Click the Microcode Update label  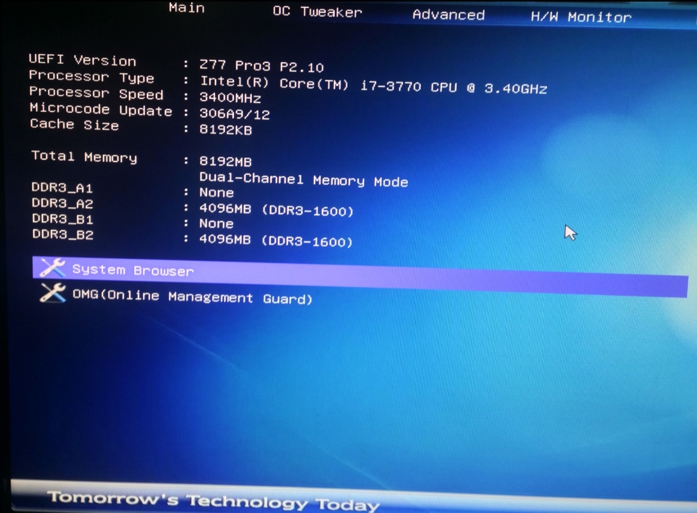click(x=101, y=109)
